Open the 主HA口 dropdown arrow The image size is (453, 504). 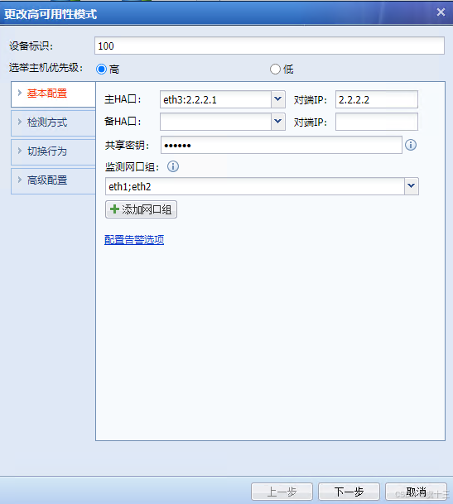coord(278,99)
